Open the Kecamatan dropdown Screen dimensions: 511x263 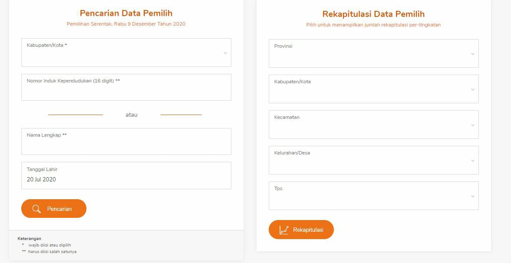pos(373,125)
